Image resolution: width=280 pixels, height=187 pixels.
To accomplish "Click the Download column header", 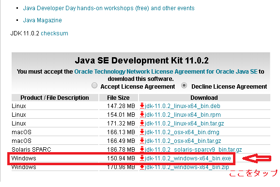I will pyautogui.click(x=204, y=98).
